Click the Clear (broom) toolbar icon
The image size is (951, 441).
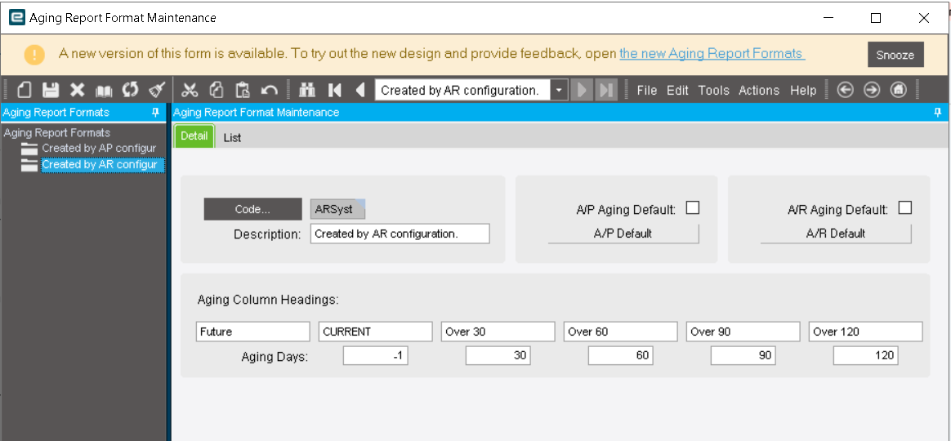pos(156,90)
